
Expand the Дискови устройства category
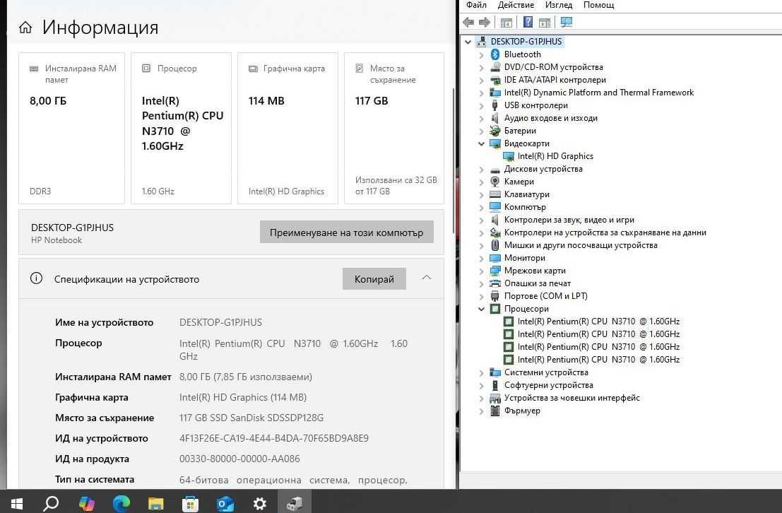481,169
